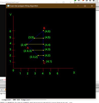Close the test1.exe console window behind
The height and width of the screenshot is (103, 99).
[70, 2]
